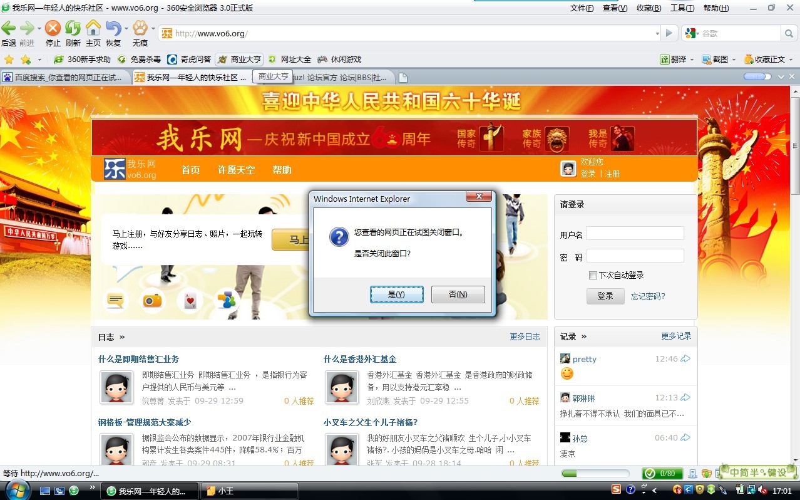Click the blue help icon in the system tray
The height and width of the screenshot is (500, 800).
pos(631,490)
